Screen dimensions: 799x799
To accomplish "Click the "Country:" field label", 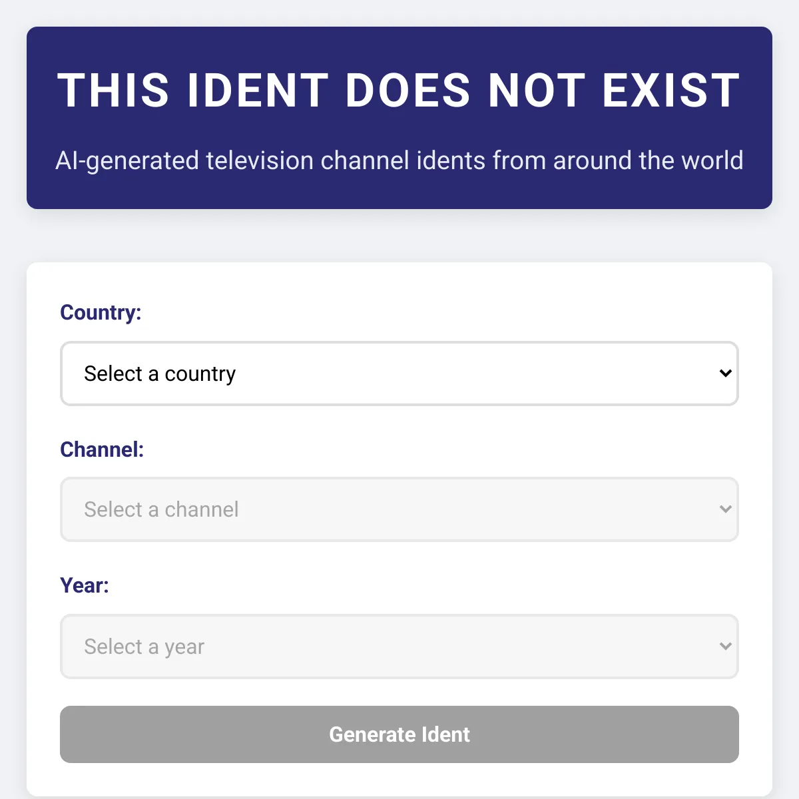I will click(101, 312).
